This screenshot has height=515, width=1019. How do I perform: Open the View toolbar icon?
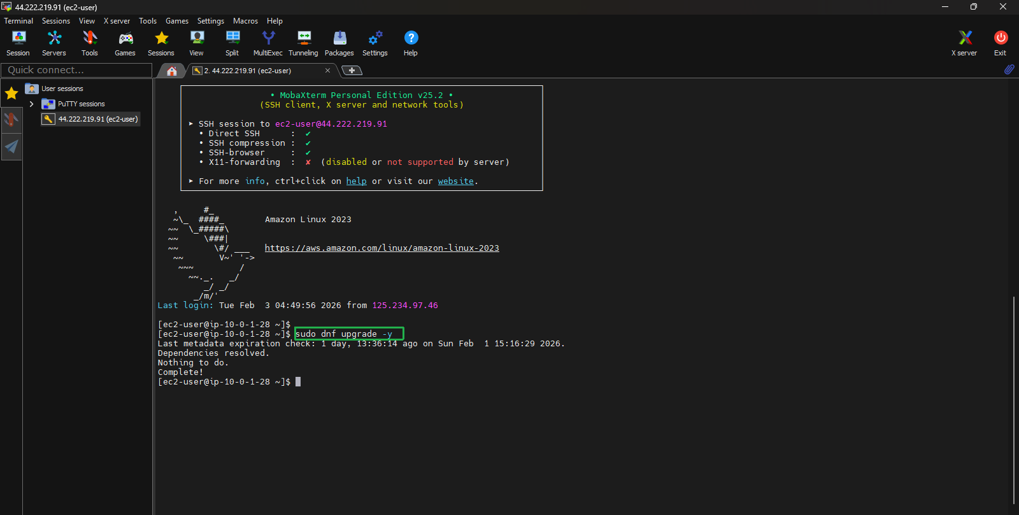pos(197,43)
